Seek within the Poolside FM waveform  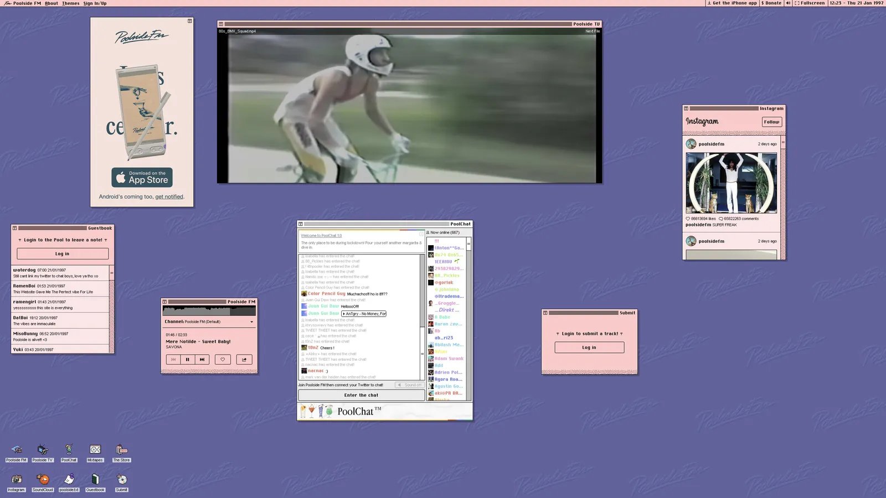pos(209,310)
